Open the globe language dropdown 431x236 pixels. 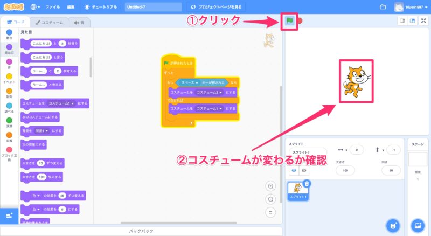37,7
